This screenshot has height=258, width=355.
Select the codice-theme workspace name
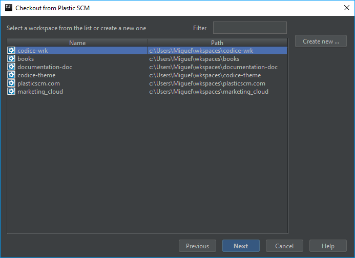(36, 75)
